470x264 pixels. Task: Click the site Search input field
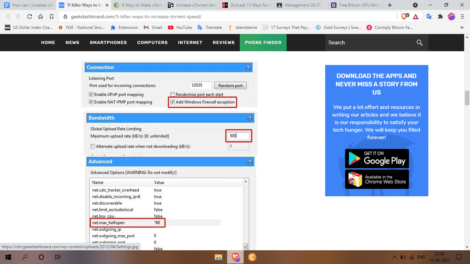tap(368, 43)
